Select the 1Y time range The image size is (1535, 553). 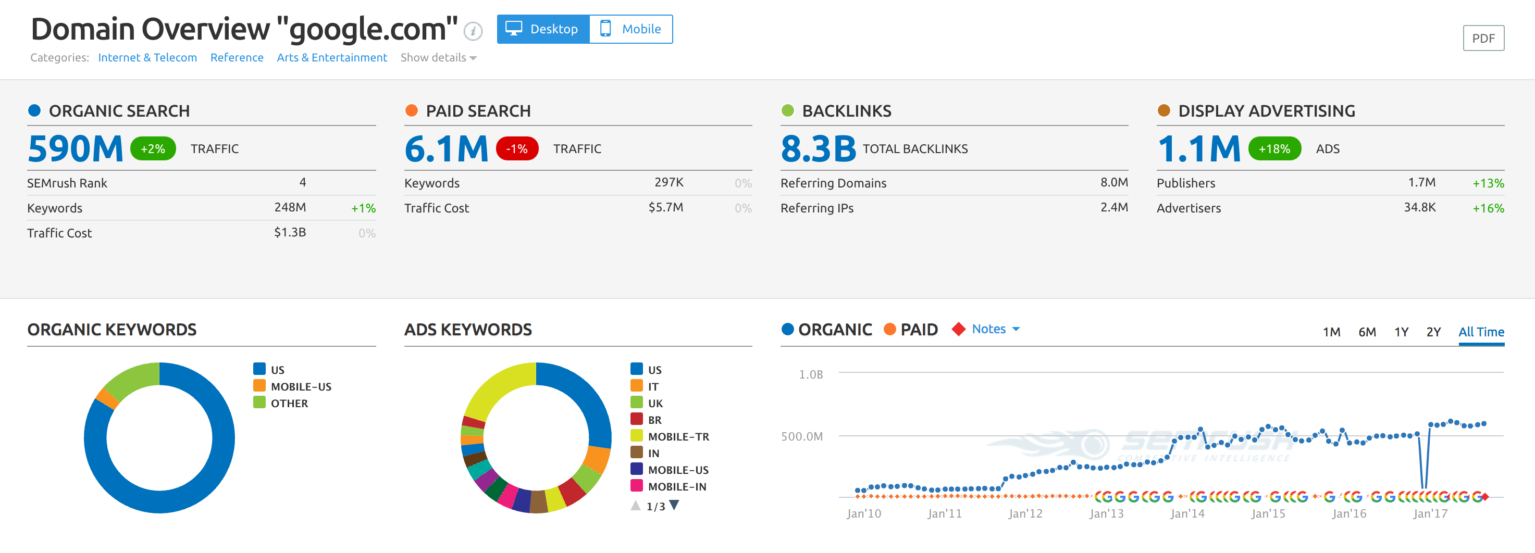1401,332
